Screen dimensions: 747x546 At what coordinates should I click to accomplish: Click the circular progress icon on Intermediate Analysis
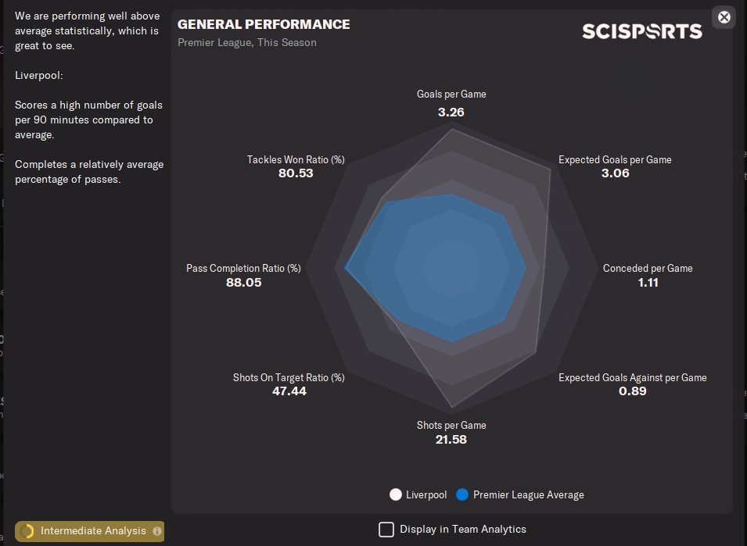[x=27, y=531]
